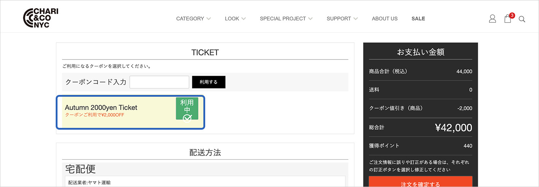This screenshot has width=539, height=187.
Task: Toggle the green 利用中 coupon badge
Action: (x=187, y=109)
